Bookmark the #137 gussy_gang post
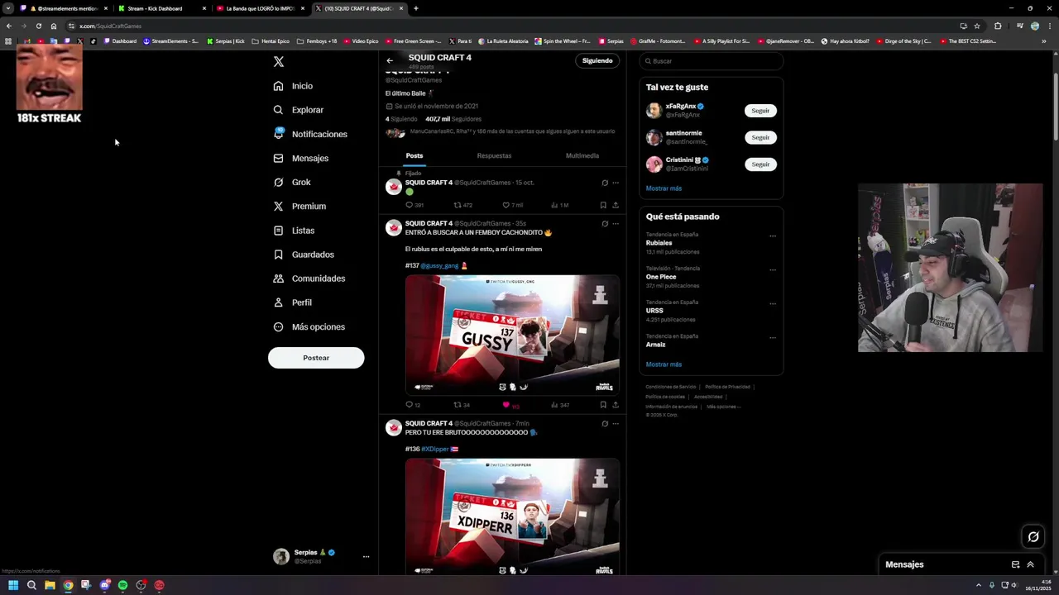Screen dimensions: 1059x595 point(603,405)
